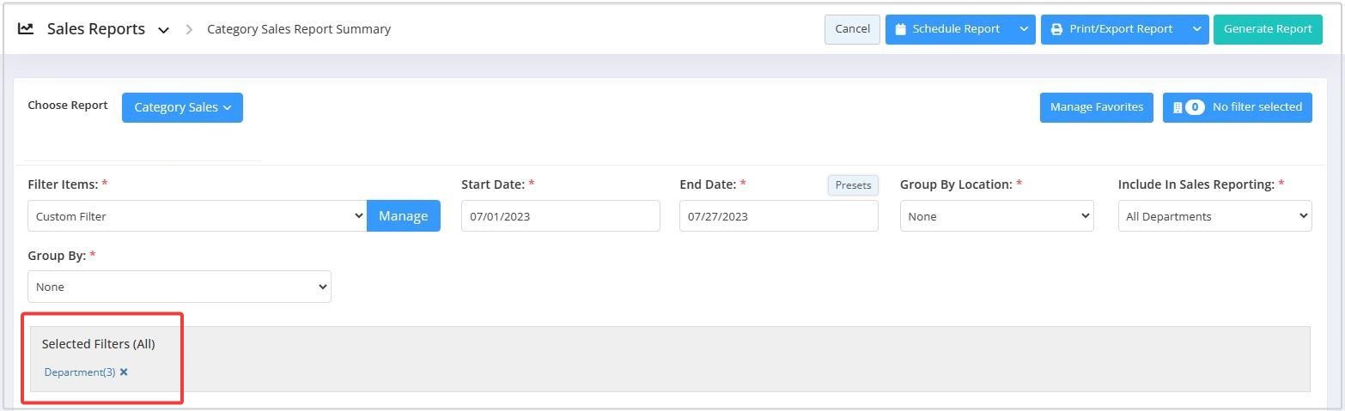The width and height of the screenshot is (1345, 411).
Task: Open the Schedule Report dropdown arrow
Action: tap(1024, 29)
